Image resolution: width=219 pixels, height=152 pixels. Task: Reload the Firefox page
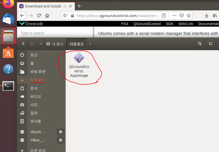(39, 16)
